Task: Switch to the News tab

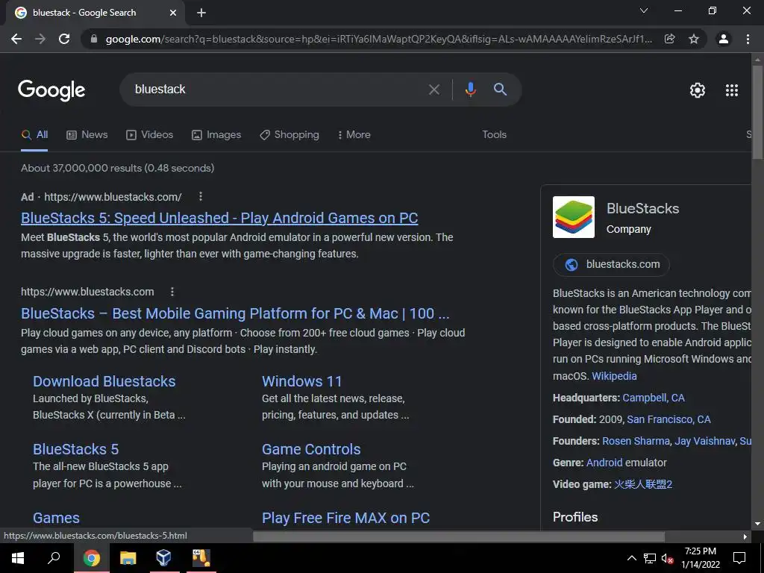Action: tap(87, 135)
